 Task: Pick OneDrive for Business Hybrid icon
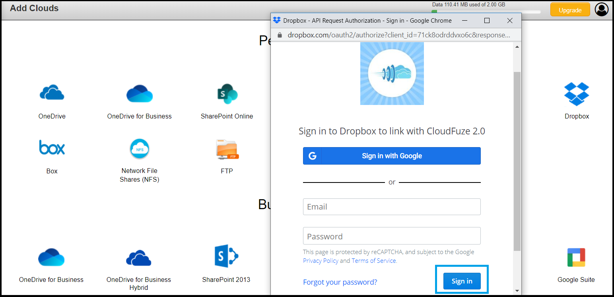[139, 258]
